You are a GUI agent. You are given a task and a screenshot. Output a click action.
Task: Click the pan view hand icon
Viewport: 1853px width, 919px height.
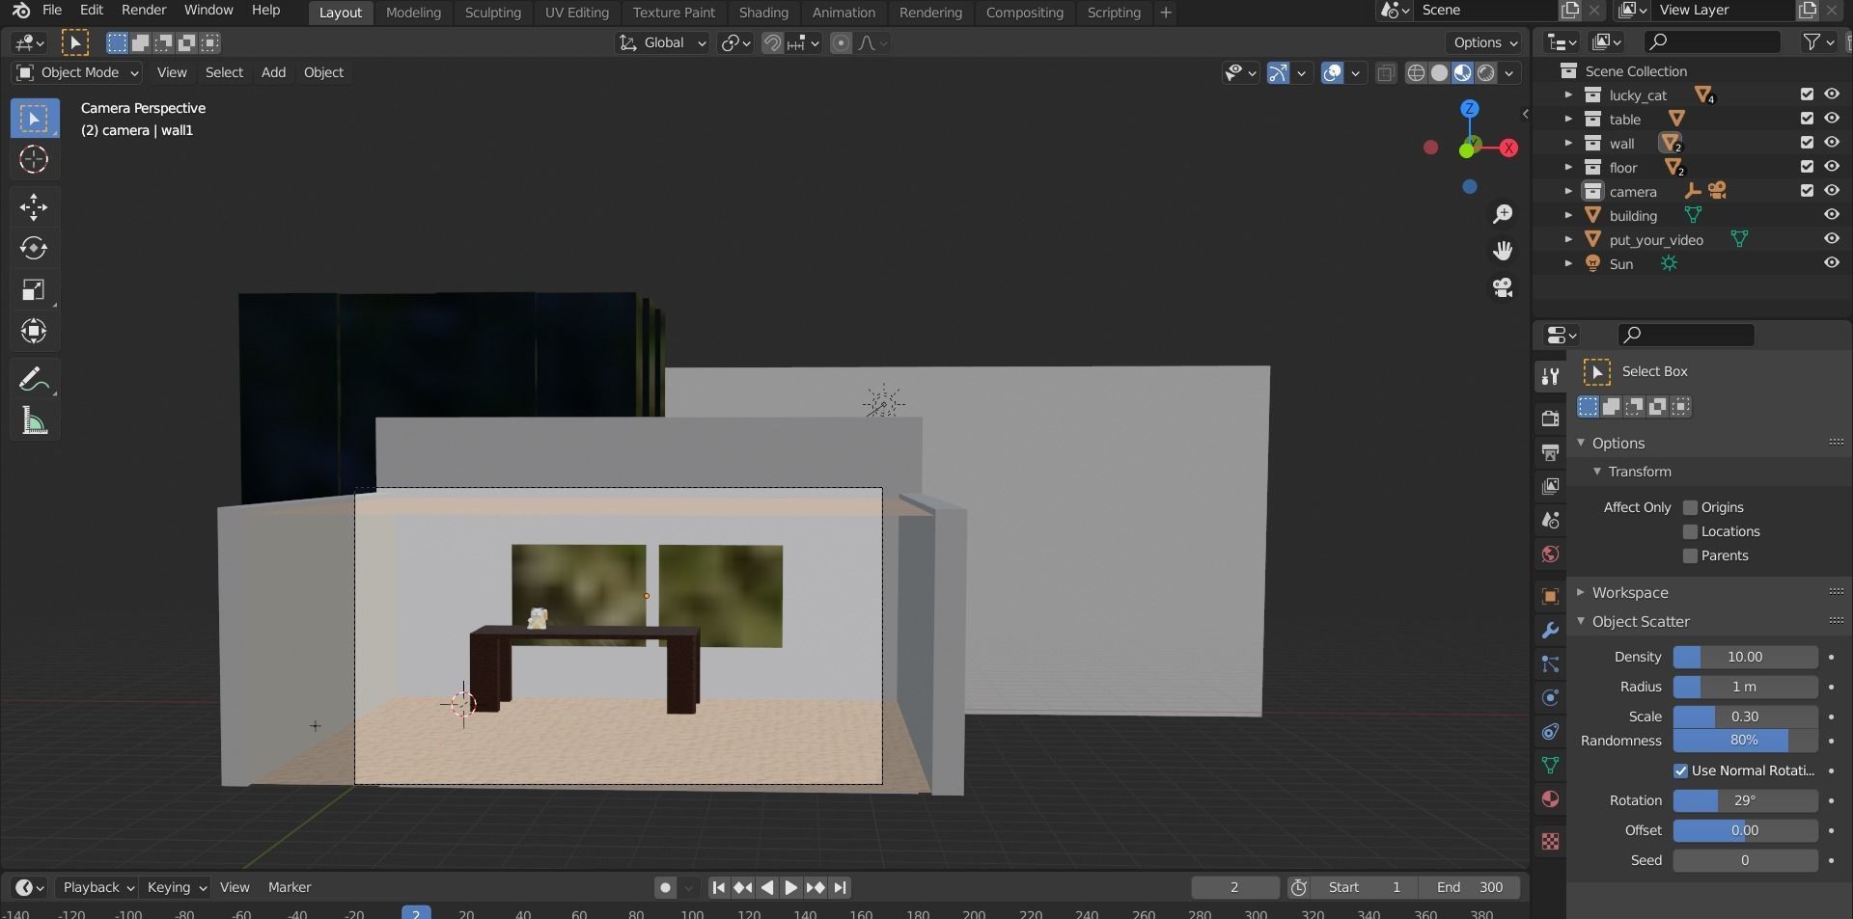tap(1503, 251)
